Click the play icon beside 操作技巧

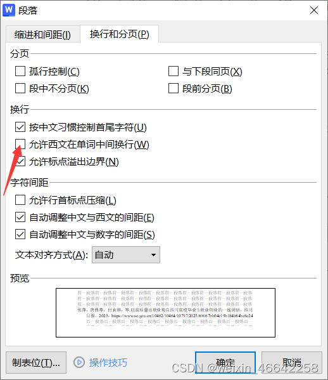[79, 362]
